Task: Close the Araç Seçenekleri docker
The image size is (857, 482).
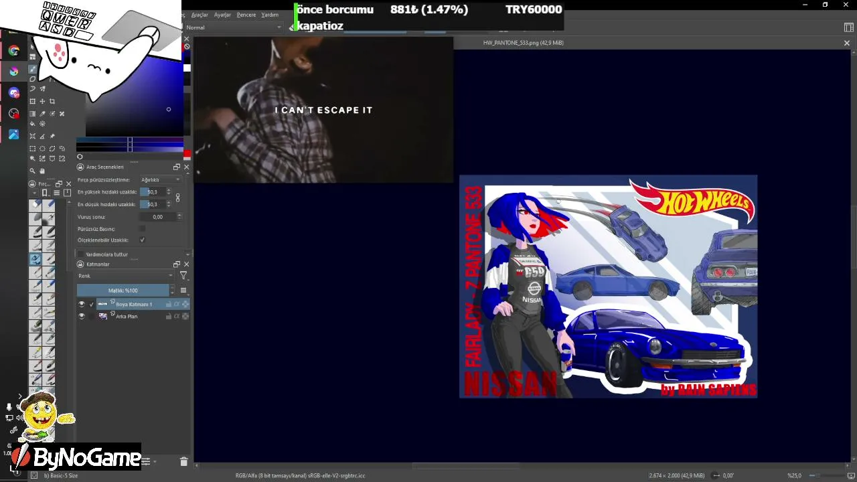Action: tap(186, 167)
